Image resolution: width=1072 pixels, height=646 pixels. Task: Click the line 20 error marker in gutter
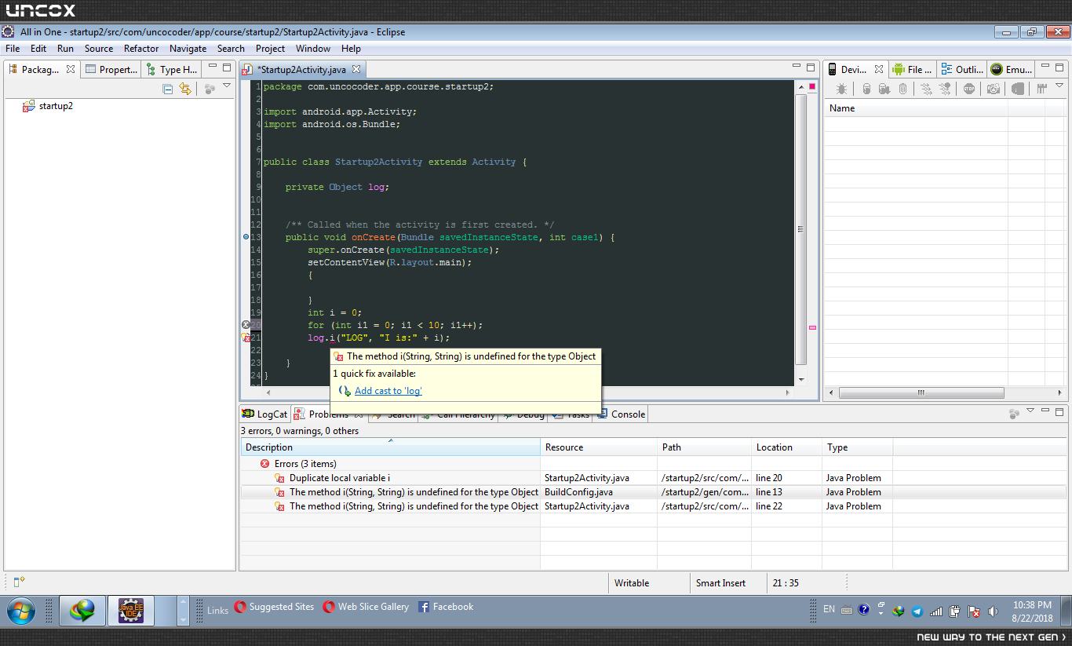(246, 325)
